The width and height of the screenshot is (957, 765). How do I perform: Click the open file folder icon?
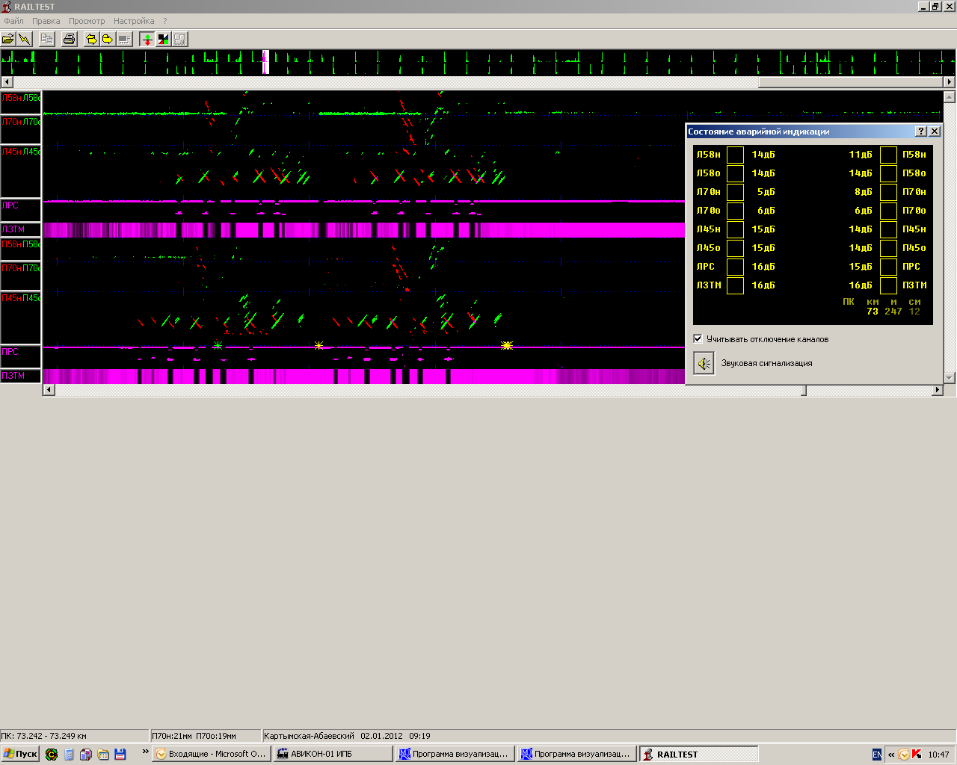point(8,39)
